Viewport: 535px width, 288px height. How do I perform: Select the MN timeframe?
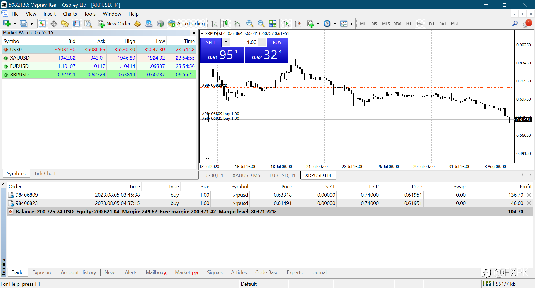click(x=454, y=24)
